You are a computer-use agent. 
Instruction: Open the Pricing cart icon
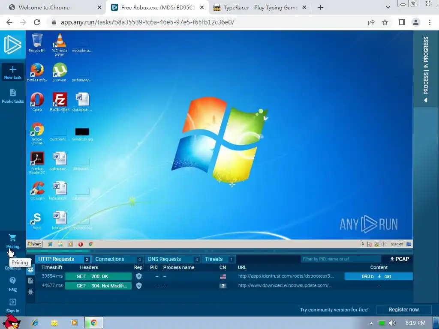(12, 238)
